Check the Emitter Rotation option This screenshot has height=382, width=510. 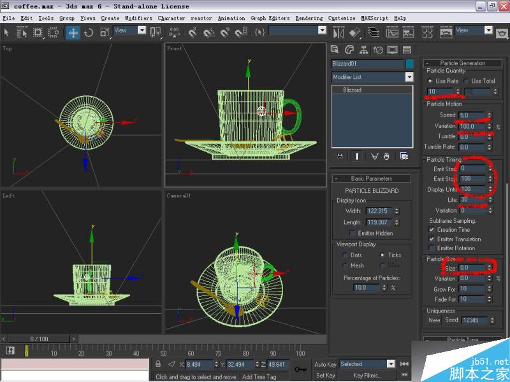click(432, 248)
